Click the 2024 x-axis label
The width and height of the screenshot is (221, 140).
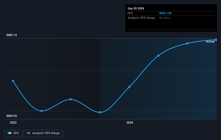pos(130,123)
